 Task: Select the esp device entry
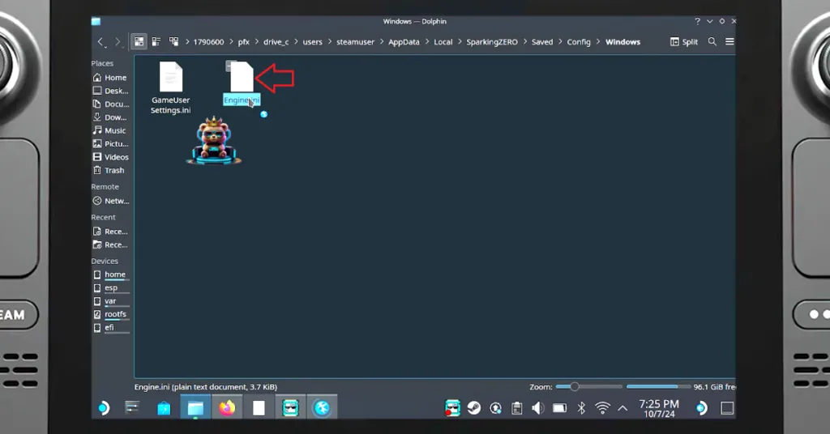pos(110,287)
